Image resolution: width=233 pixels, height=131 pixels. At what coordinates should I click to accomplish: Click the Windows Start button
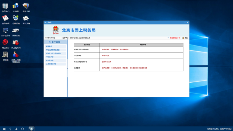click(x=4, y=129)
